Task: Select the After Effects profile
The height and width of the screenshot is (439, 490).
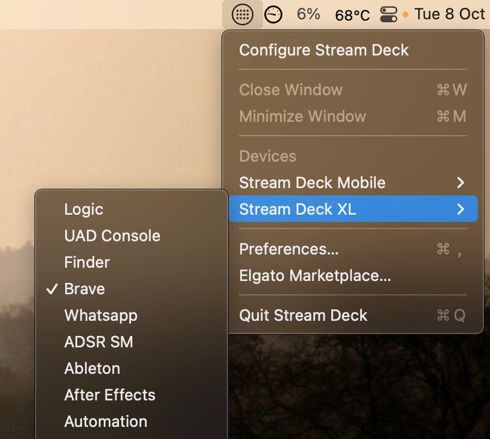Action: [x=110, y=395]
